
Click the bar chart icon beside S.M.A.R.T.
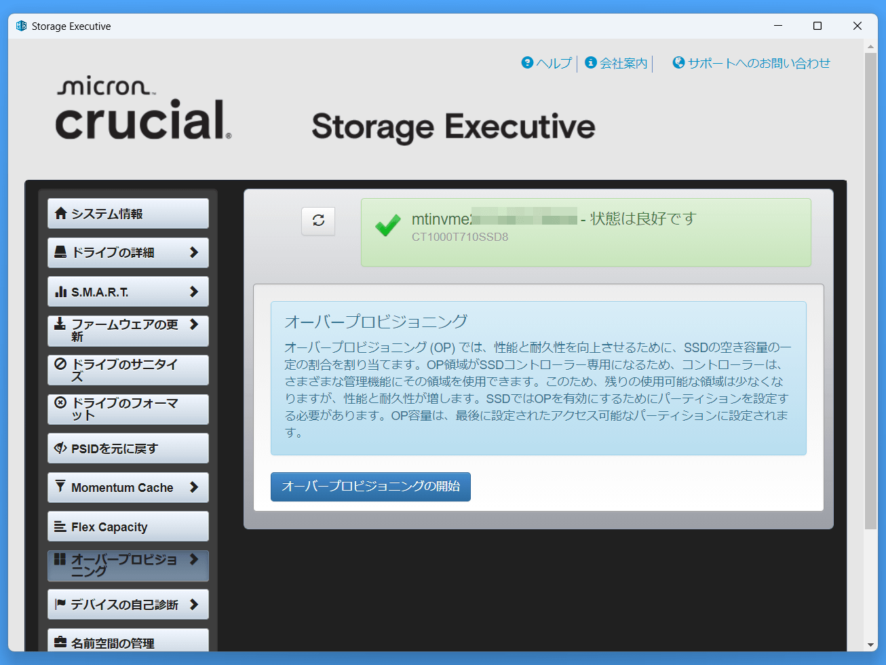coord(60,292)
